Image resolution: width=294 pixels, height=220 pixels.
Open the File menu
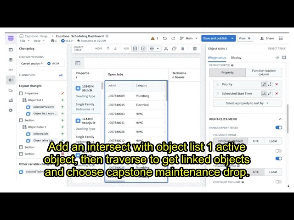point(24,41)
